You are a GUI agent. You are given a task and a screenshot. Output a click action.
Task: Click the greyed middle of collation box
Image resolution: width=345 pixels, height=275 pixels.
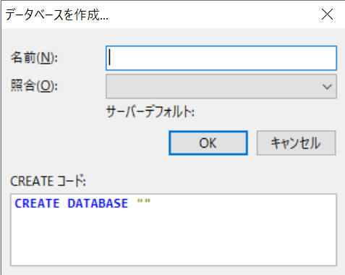213,86
